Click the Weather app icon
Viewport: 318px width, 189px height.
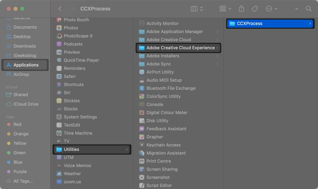point(59,173)
